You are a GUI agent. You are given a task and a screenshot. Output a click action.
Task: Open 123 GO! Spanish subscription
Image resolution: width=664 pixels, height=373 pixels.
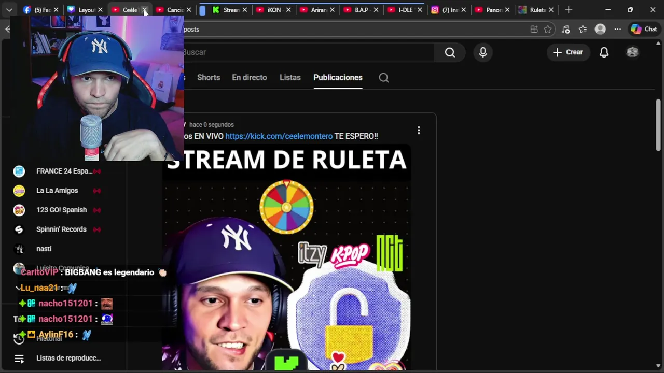click(61, 210)
